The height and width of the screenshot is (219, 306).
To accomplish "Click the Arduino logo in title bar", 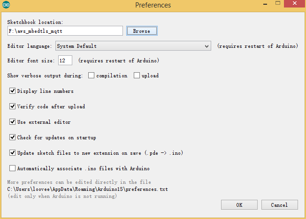I will pos(6,5).
